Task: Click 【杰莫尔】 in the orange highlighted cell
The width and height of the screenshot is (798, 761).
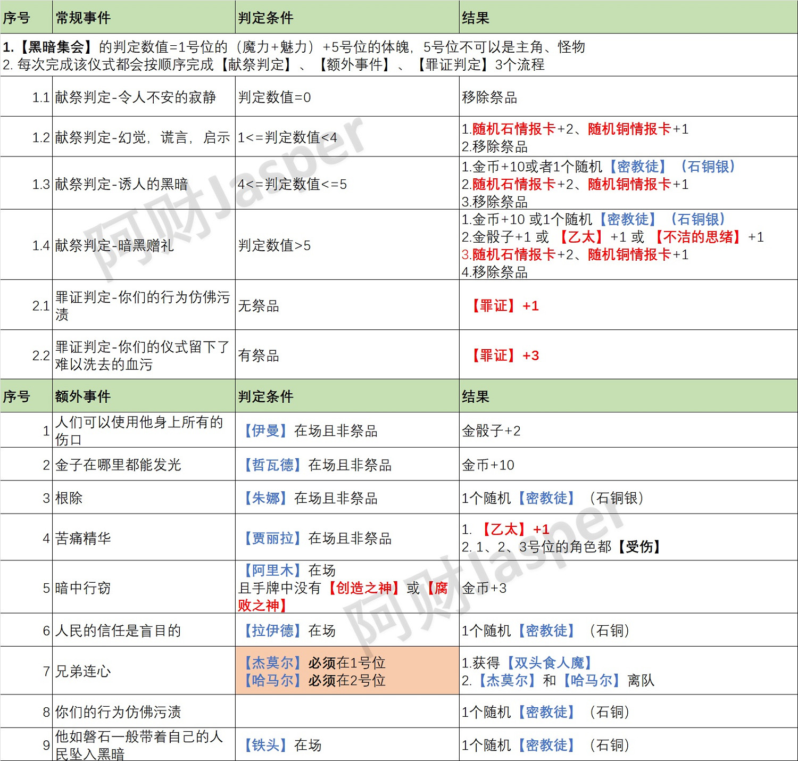Action: coord(272,663)
